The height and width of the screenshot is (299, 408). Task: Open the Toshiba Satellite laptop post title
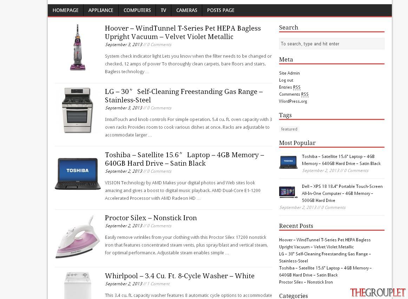point(184,159)
